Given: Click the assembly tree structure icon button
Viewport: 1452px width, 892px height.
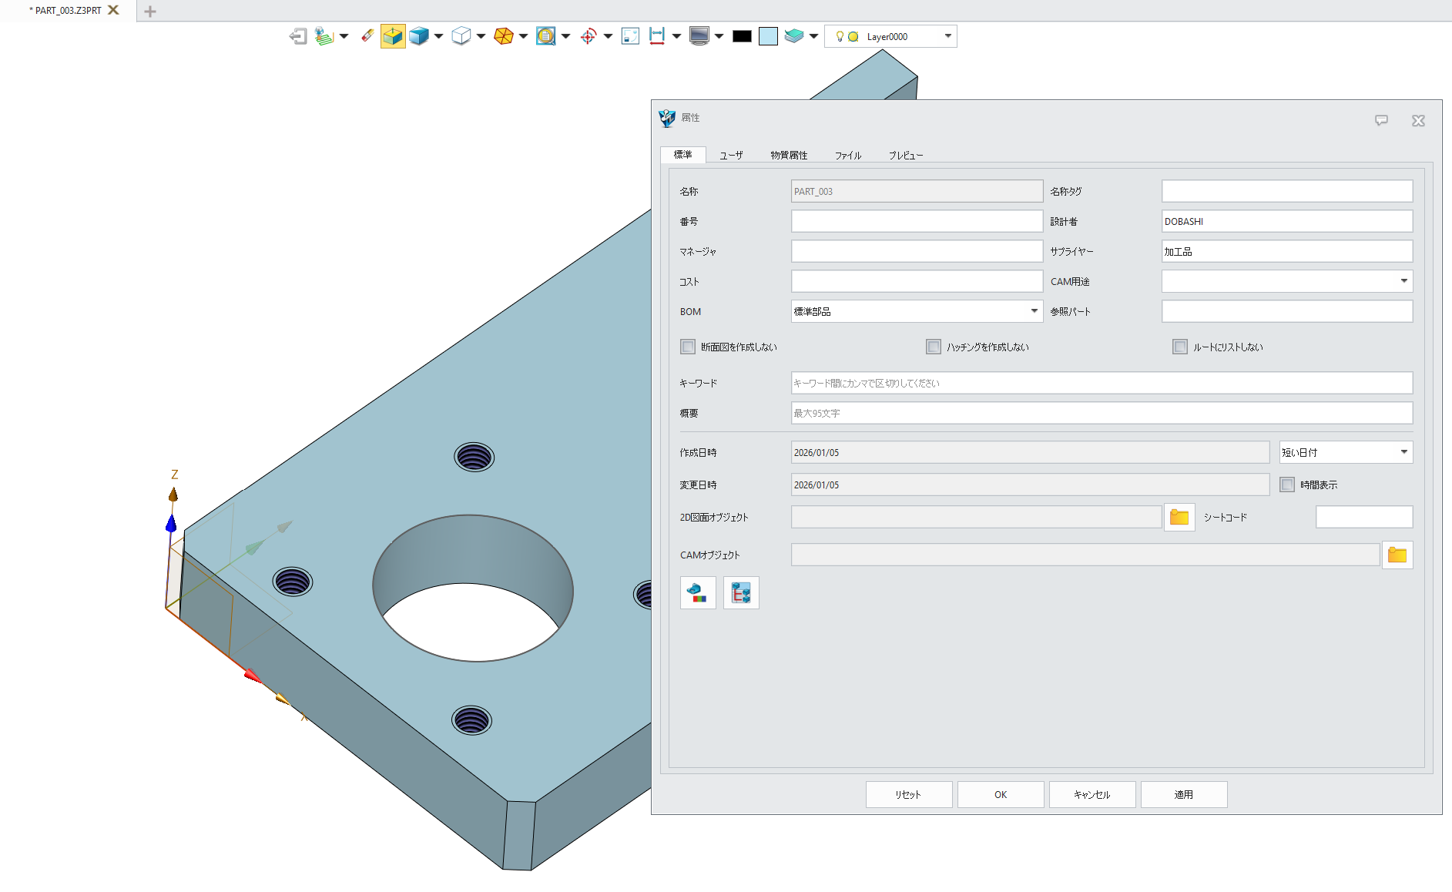Looking at the screenshot, I should point(741,593).
